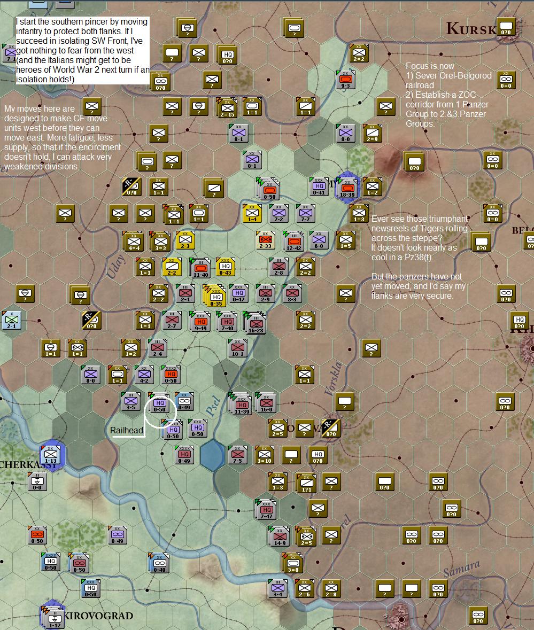Click the Uday river label
The image size is (534, 630).
(x=116, y=267)
